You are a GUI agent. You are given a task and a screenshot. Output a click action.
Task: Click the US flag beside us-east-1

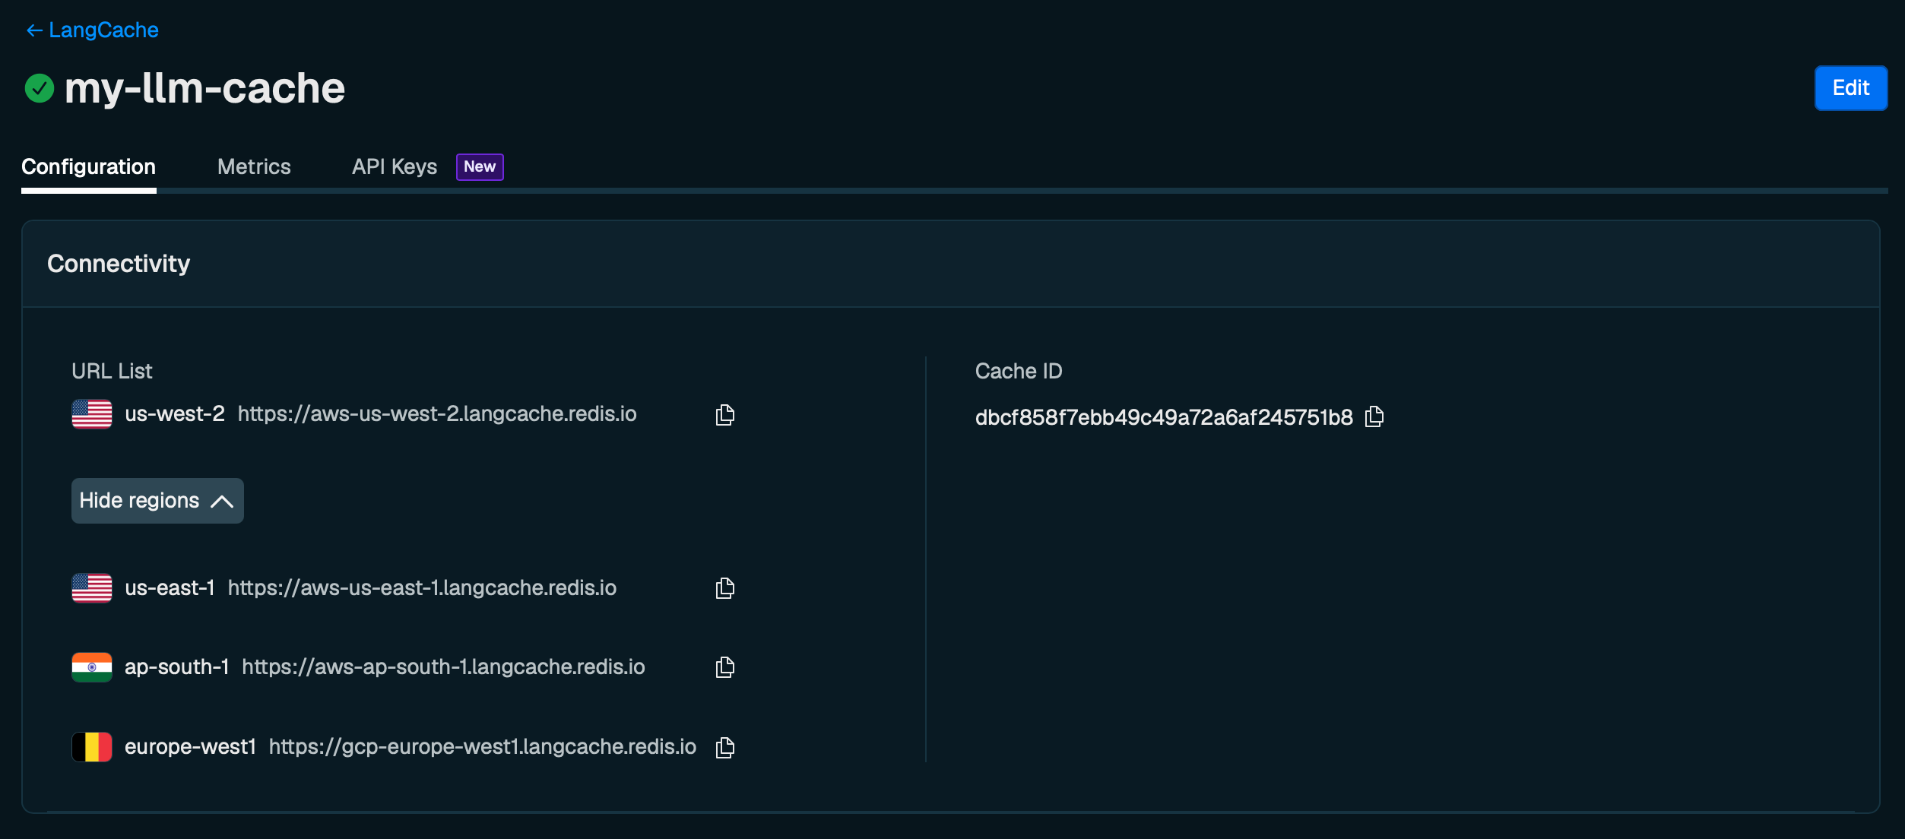tap(92, 588)
